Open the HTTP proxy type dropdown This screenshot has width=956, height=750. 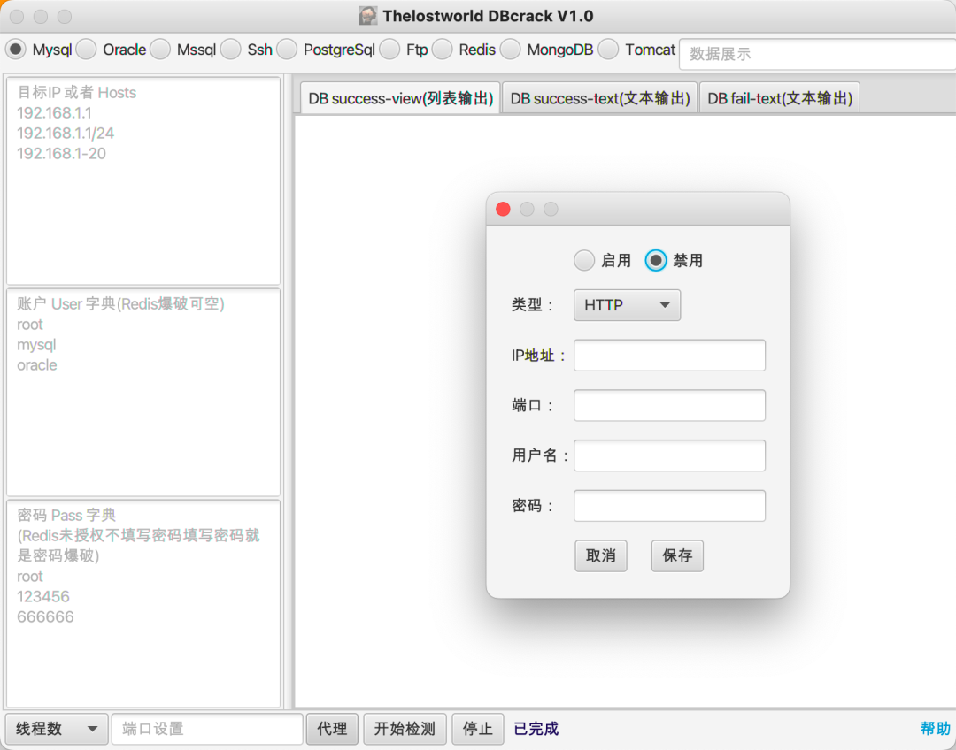pos(627,305)
